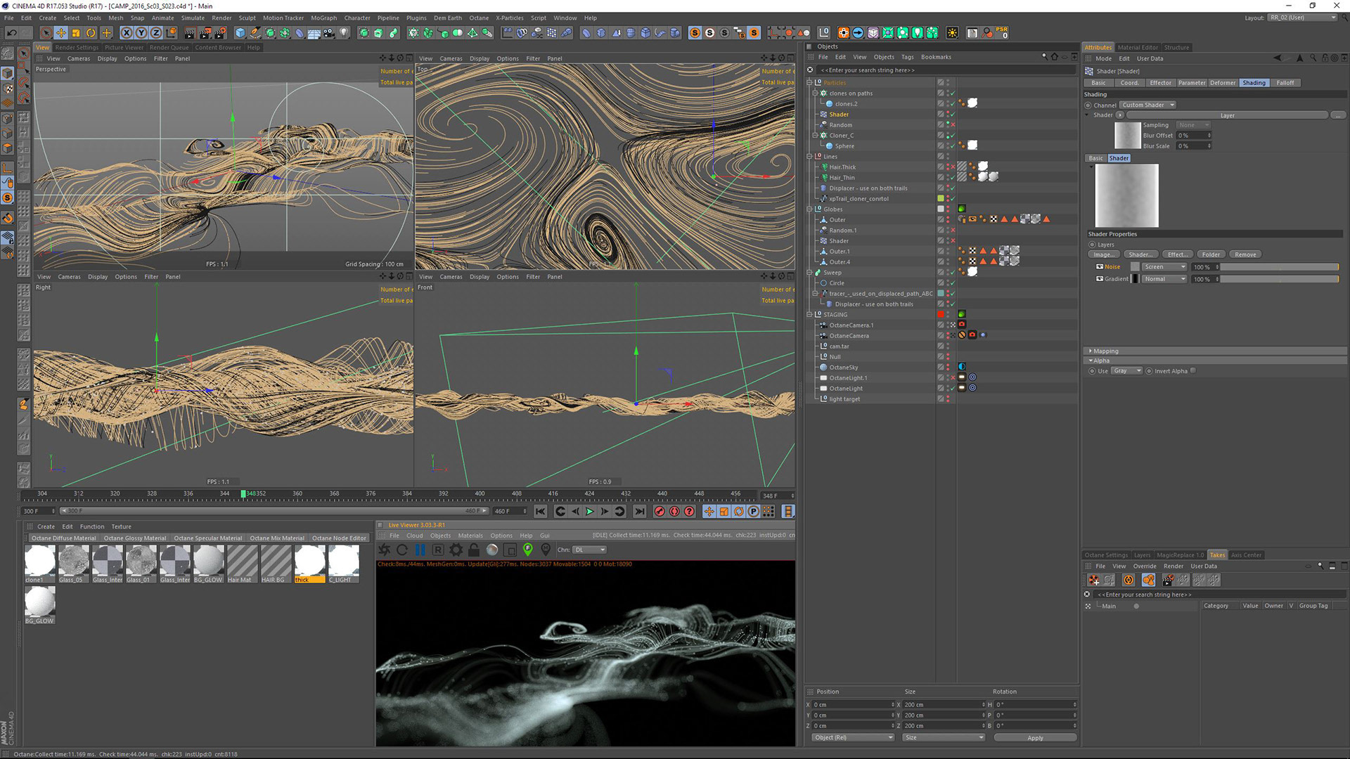Screen dimensions: 1350x759
Task: Click the Shader... button
Action: point(1140,254)
